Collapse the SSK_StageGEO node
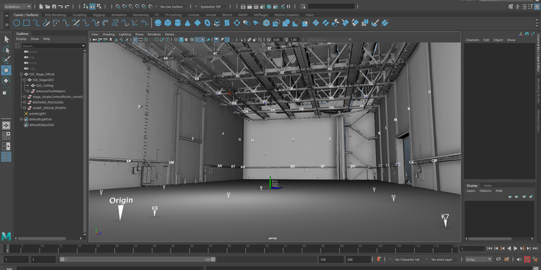The width and height of the screenshot is (541, 270). 25,80
